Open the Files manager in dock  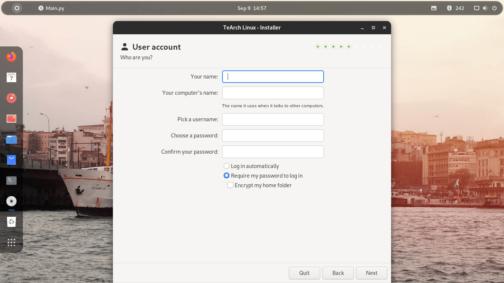pos(11,139)
